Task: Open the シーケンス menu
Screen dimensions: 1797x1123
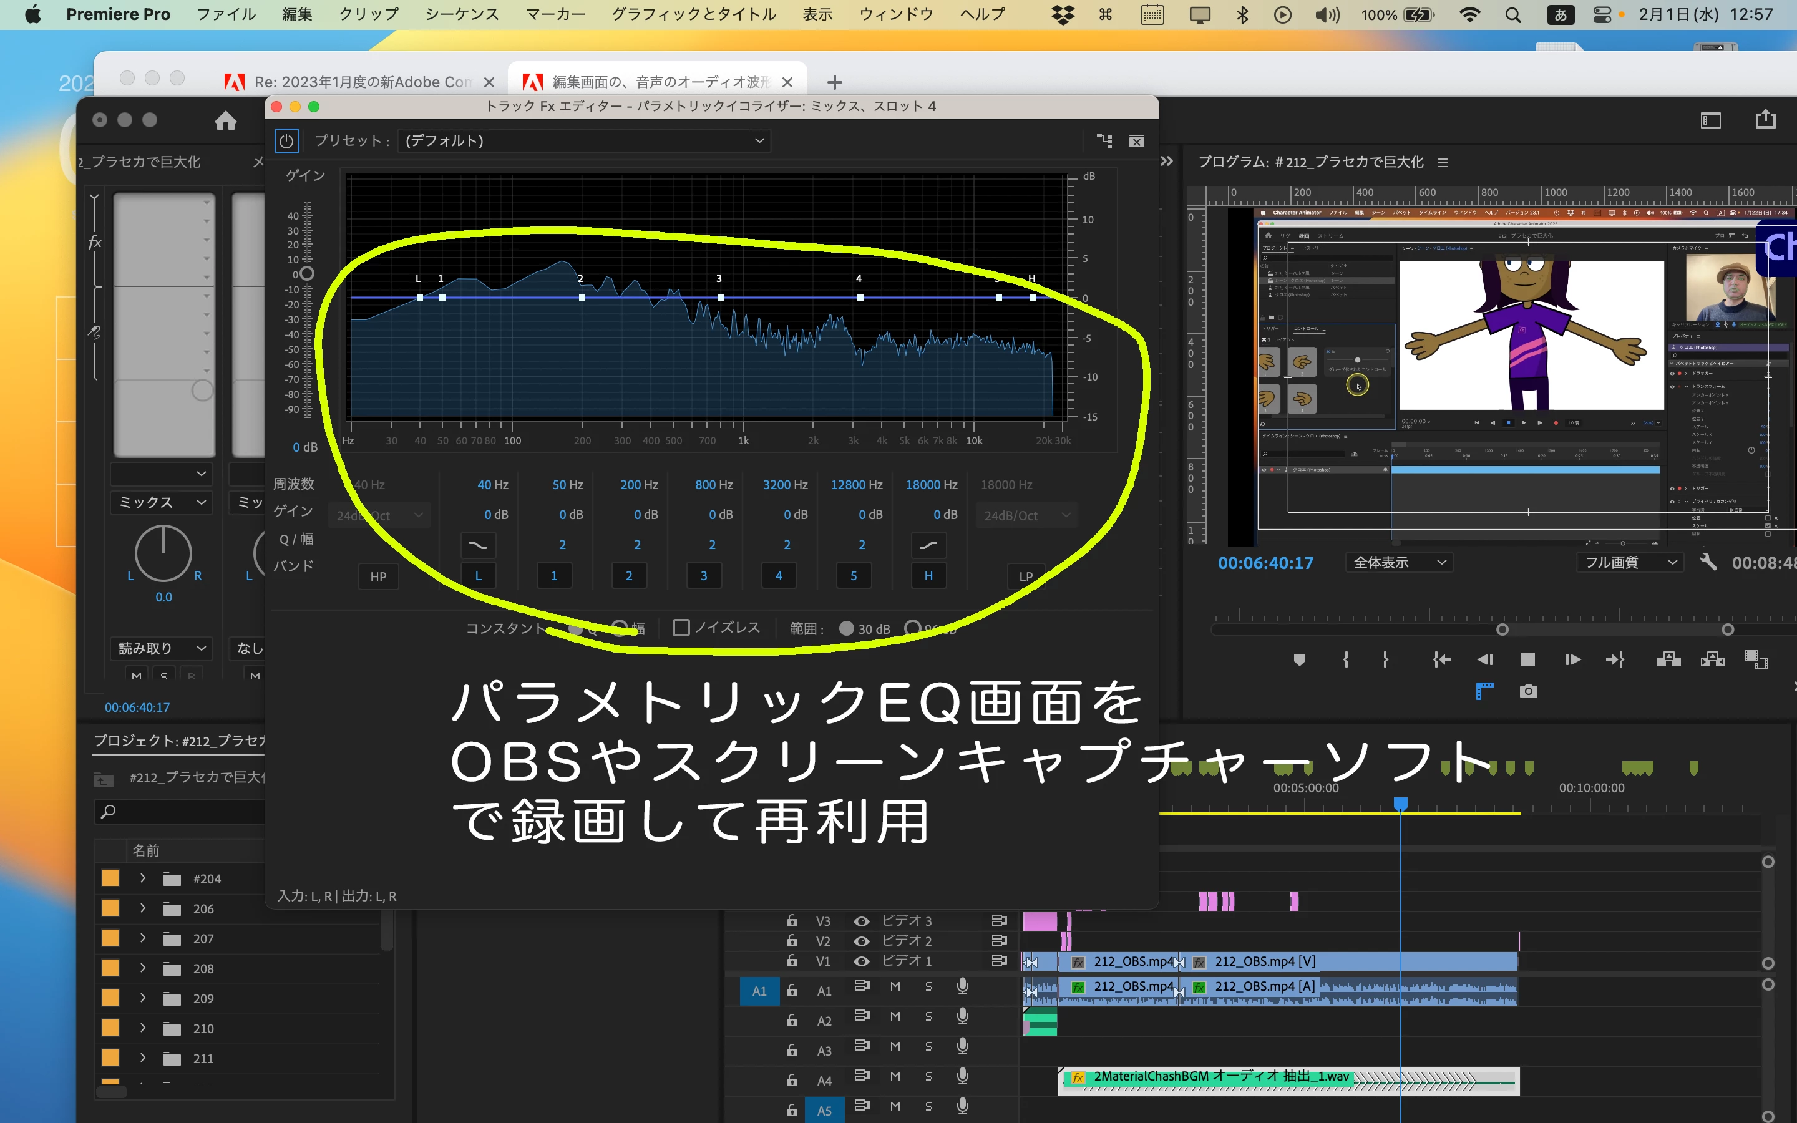Action: click(x=462, y=14)
